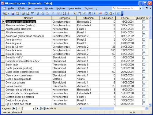
Task: Click the 'Escriba una pregunta' help box
Action: [125, 8]
